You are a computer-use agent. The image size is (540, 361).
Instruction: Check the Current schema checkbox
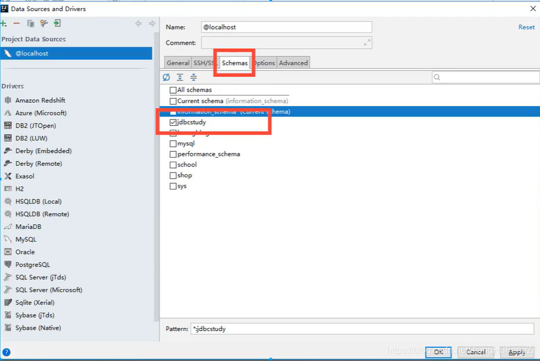[x=173, y=101]
